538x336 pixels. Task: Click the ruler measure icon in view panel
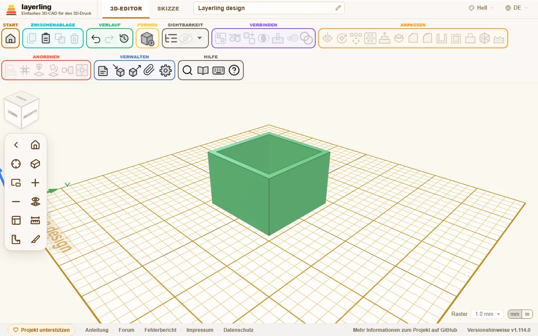coord(35,220)
